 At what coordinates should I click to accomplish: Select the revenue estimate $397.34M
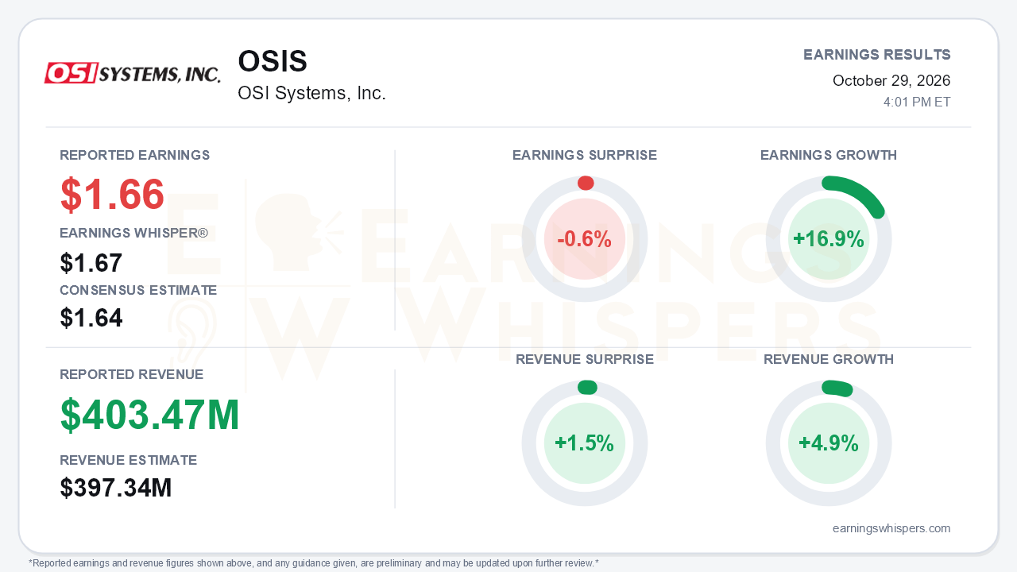pos(116,488)
